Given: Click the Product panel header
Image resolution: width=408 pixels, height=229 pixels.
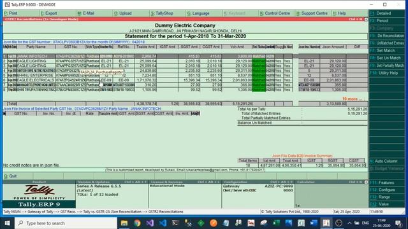Looking at the screenshot, I should tap(39, 183).
